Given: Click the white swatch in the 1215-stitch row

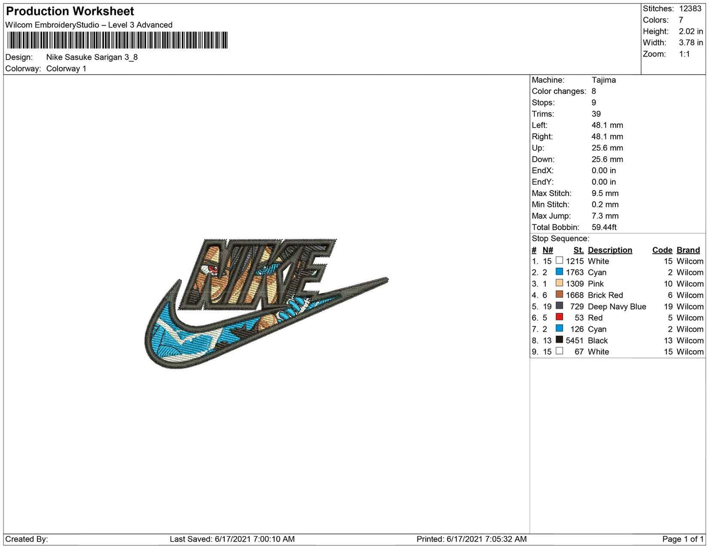Looking at the screenshot, I should pos(559,261).
